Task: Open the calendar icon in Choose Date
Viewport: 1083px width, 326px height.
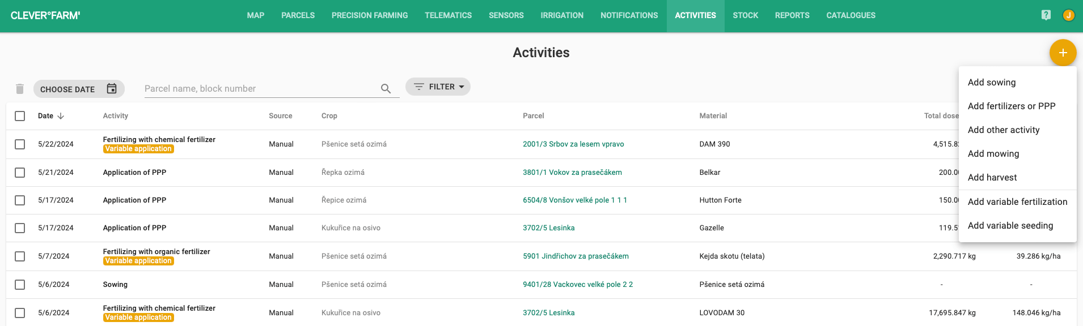Action: (x=112, y=88)
